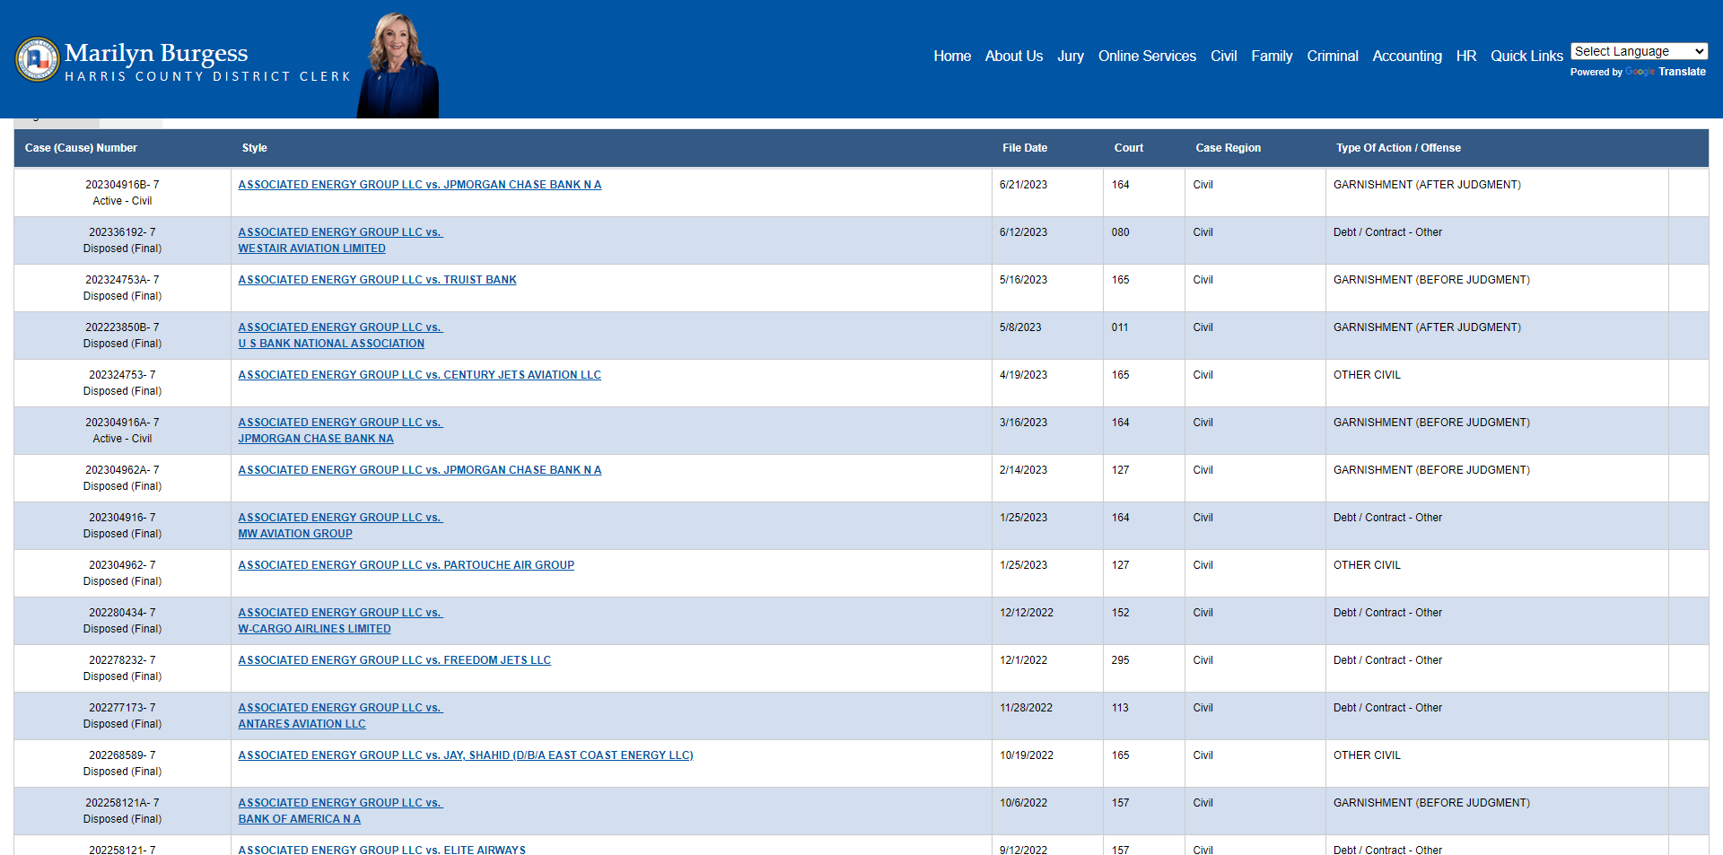
Task: Click case number 202223850B- 7
Action: click(122, 327)
